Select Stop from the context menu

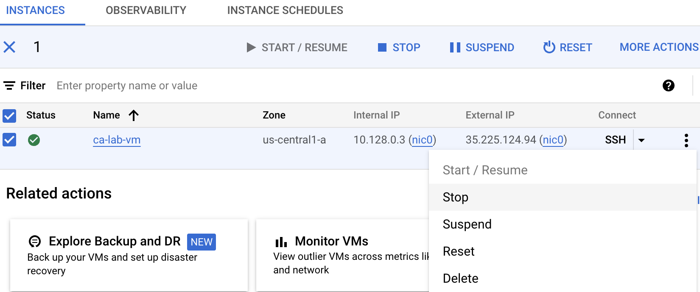click(456, 197)
